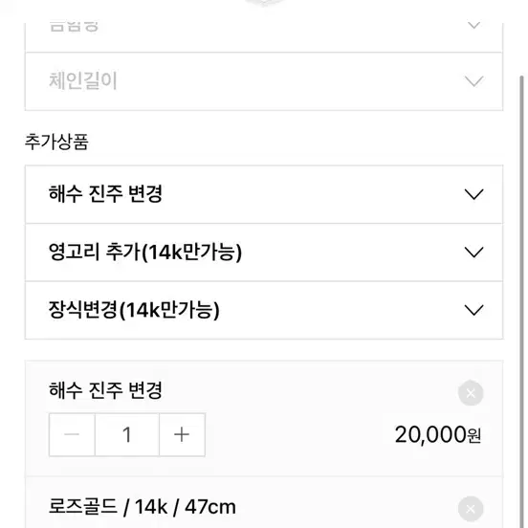Click the quantity field showing 1
The width and height of the screenshot is (528, 528).
(127, 434)
